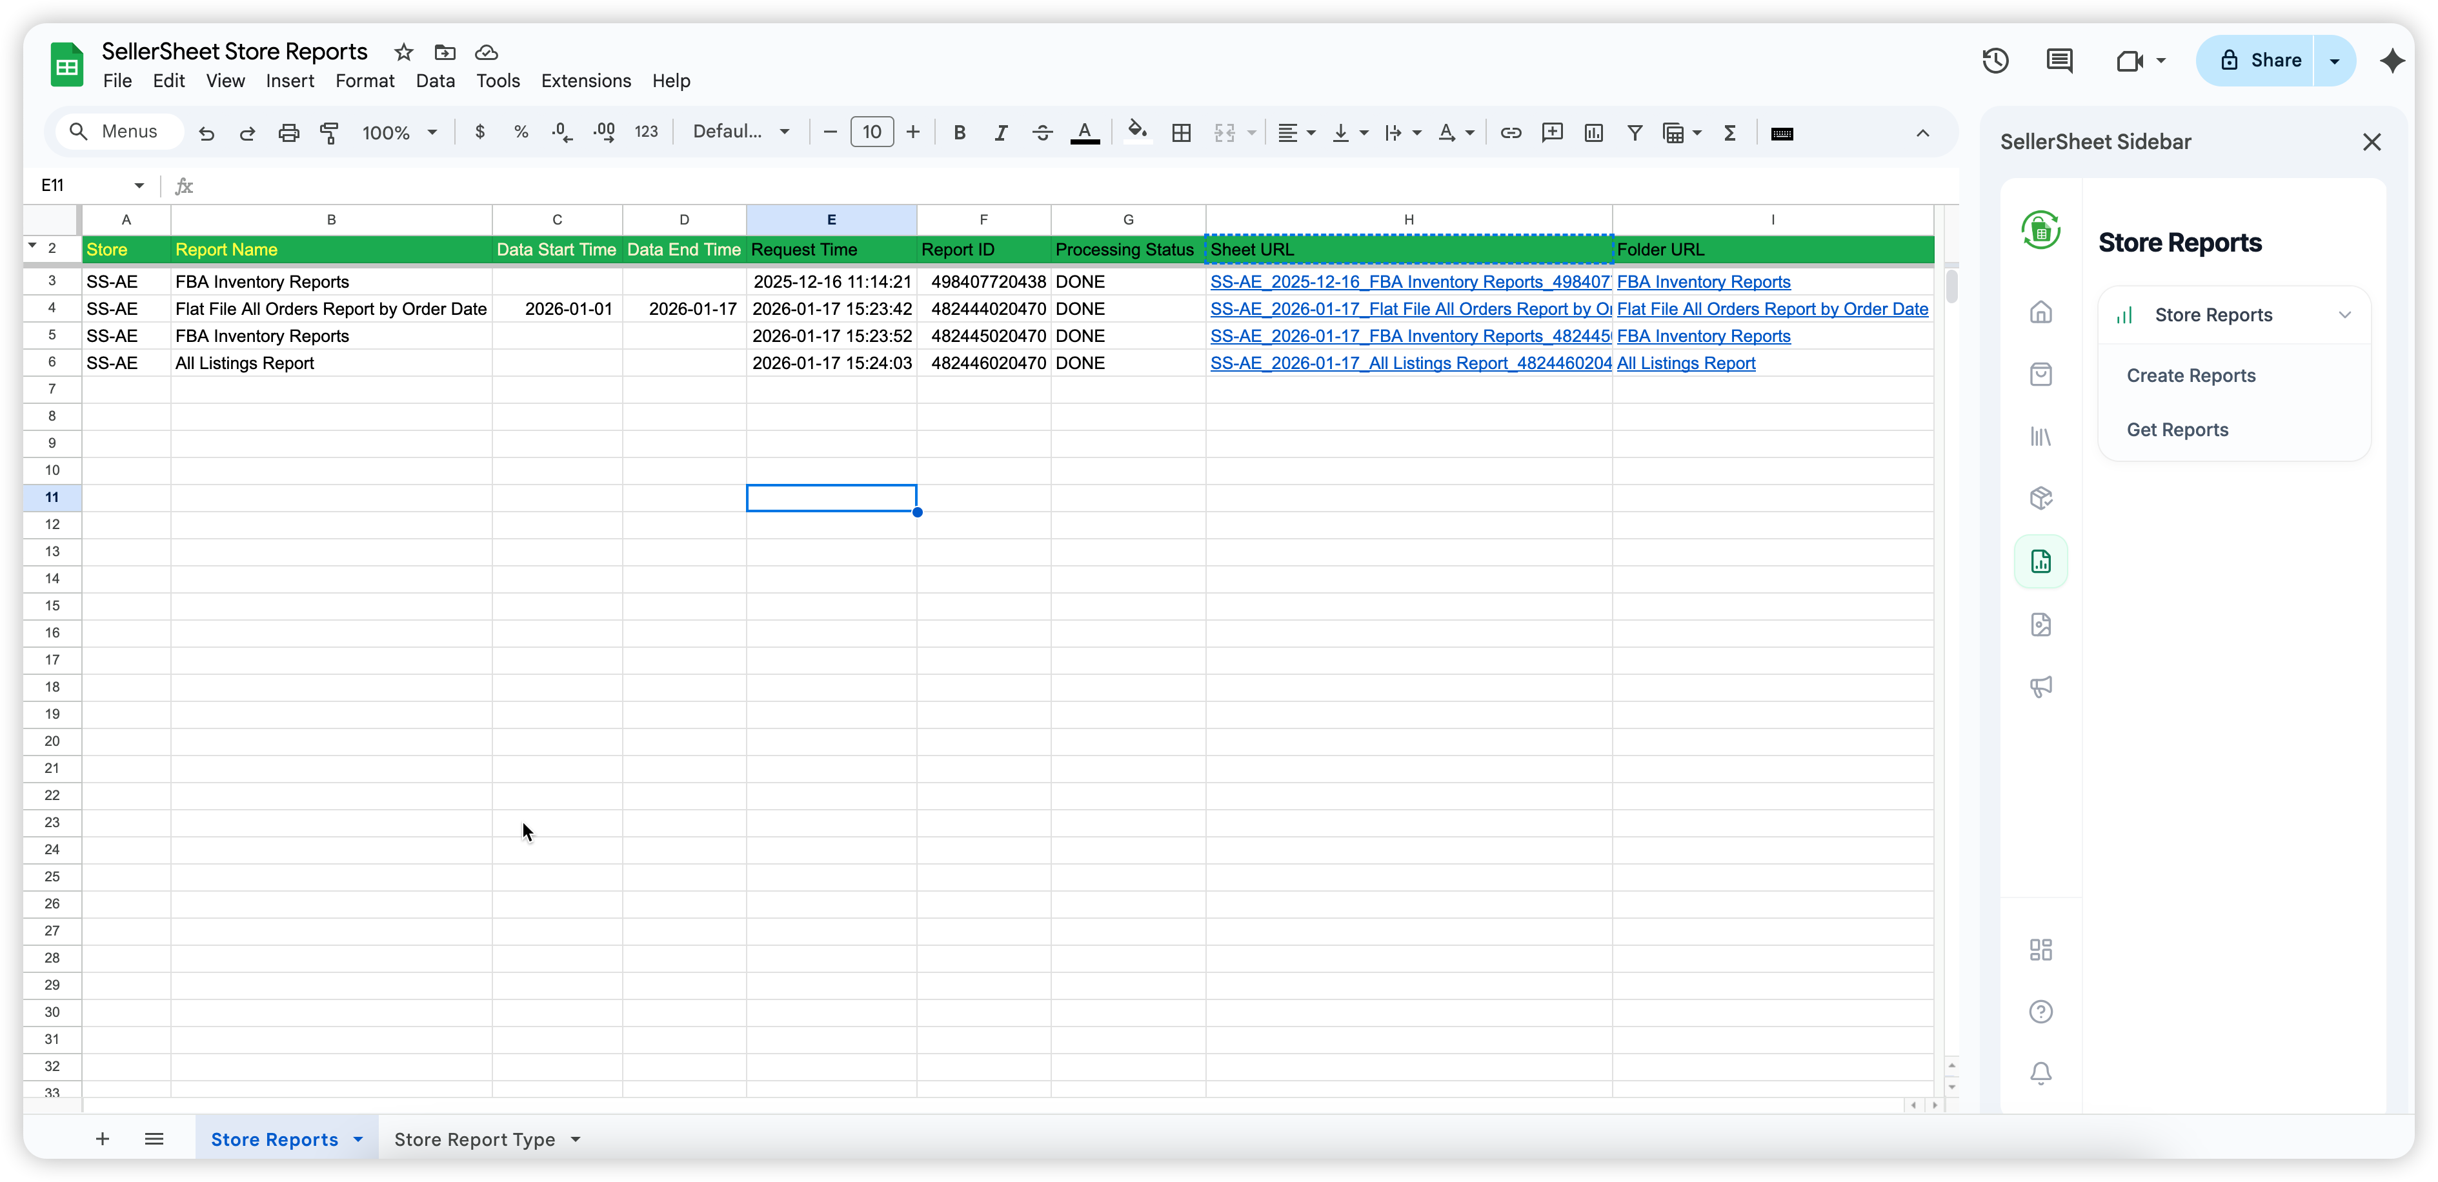Open the zoom level dropdown
Image resolution: width=2438 pixels, height=1182 pixels.
[x=398, y=132]
